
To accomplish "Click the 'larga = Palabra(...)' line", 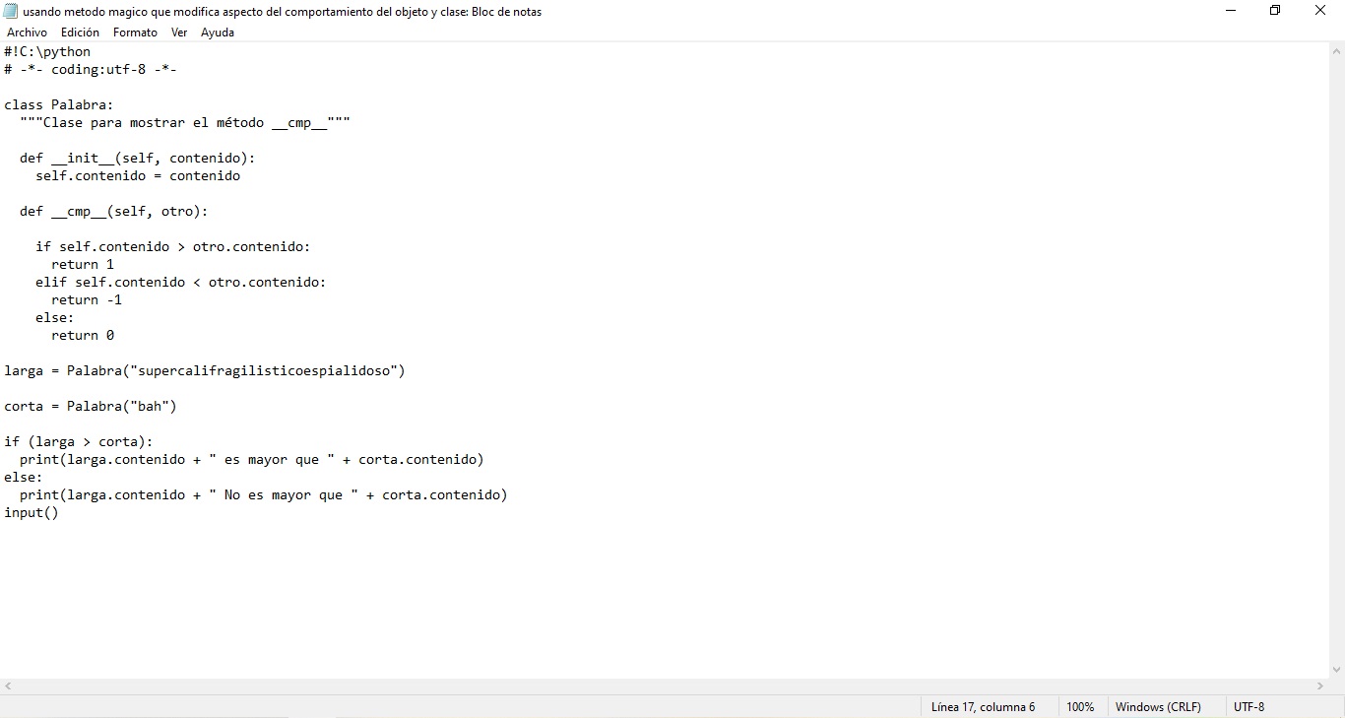I will tap(205, 370).
